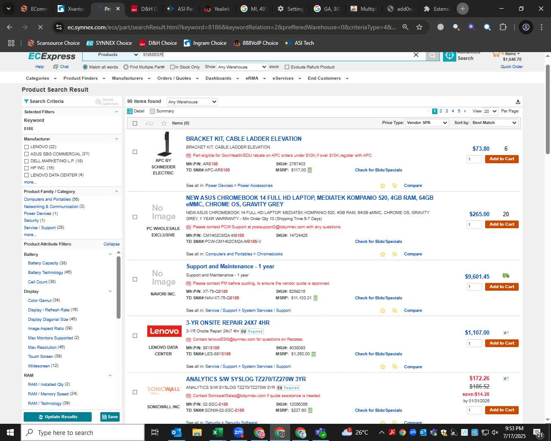This screenshot has width=551, height=441.
Task: Check the HP INC. manufacturer filter
Action: 26,168
